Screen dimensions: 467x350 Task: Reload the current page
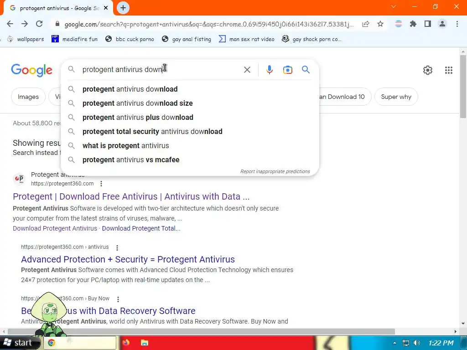(39, 24)
